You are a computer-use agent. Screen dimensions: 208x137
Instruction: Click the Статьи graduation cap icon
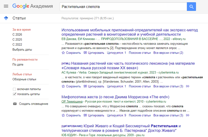(x=6, y=18)
